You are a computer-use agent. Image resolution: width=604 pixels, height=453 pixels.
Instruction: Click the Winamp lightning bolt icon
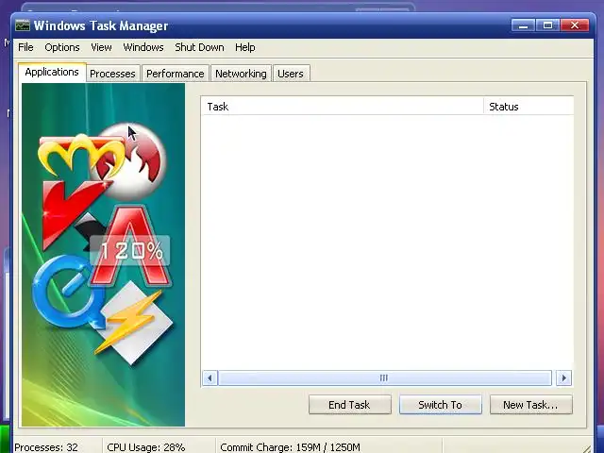click(133, 323)
